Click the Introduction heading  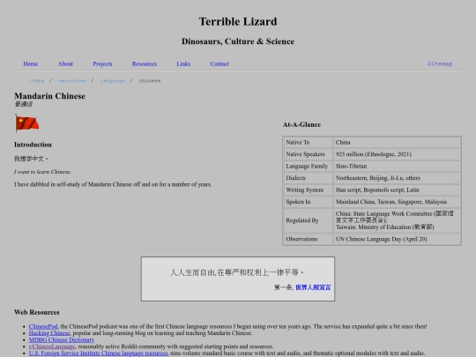coord(33,145)
